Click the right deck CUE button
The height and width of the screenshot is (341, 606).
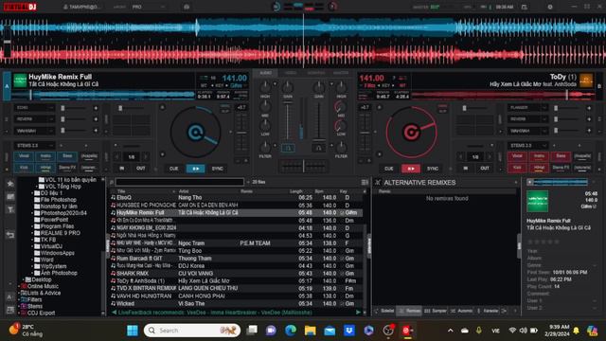389,169
